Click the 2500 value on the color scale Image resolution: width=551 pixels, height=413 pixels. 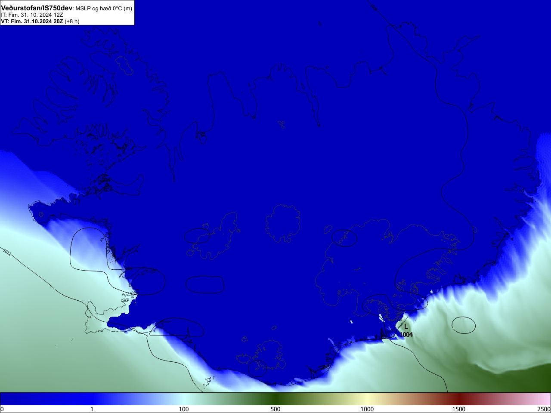(x=544, y=409)
